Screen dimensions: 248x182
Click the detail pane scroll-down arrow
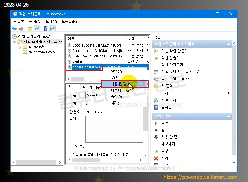(x=145, y=155)
